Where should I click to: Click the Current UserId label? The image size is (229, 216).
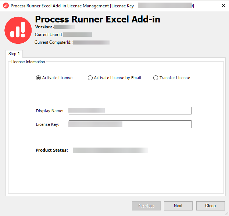49,35
